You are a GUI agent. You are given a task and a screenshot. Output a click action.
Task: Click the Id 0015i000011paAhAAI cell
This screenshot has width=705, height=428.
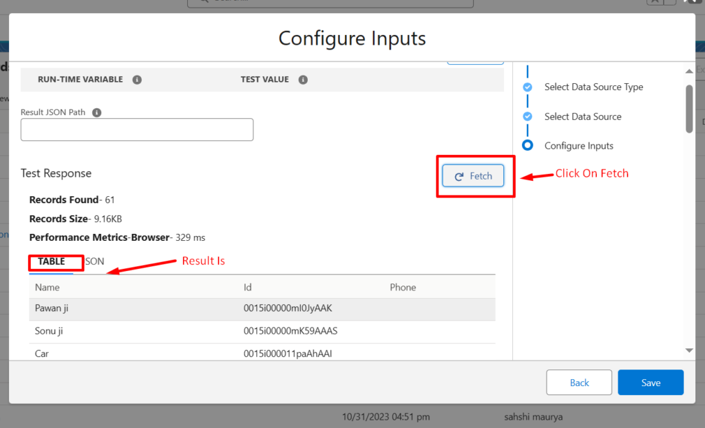pyautogui.click(x=288, y=354)
